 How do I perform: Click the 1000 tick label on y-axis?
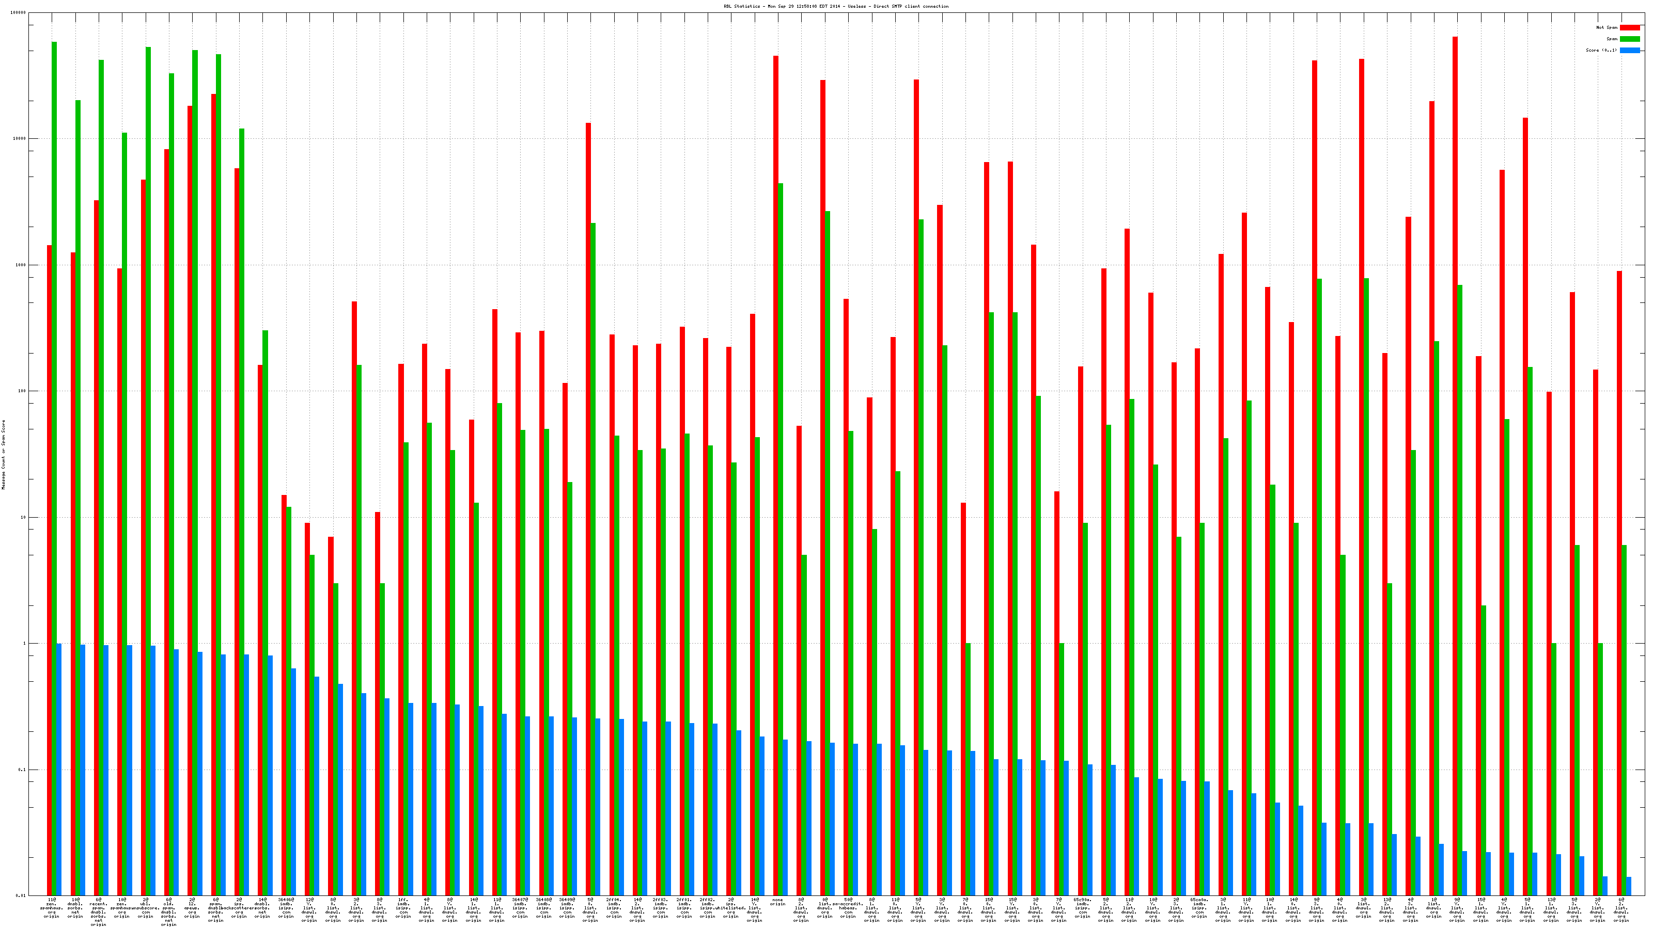point(21,265)
